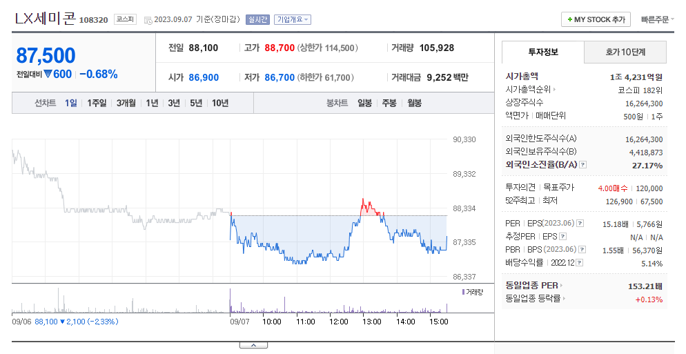Click help icon next to PBR BPS(2023.06)

point(582,249)
